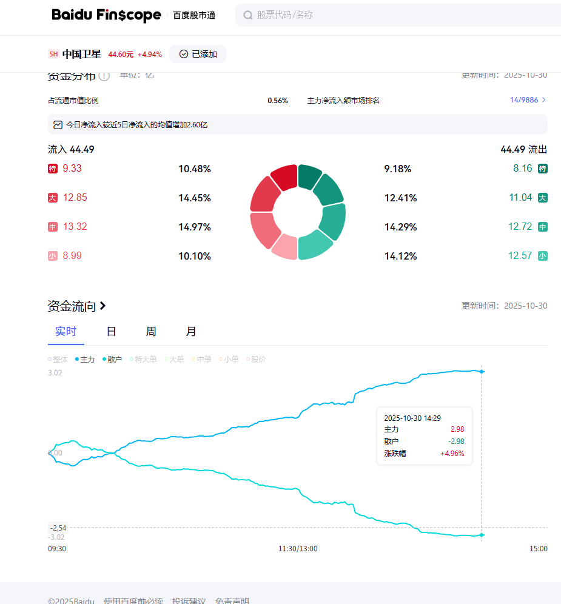Open the 百度股市通 home link
Screen dimensions: 561x604
[x=194, y=15]
